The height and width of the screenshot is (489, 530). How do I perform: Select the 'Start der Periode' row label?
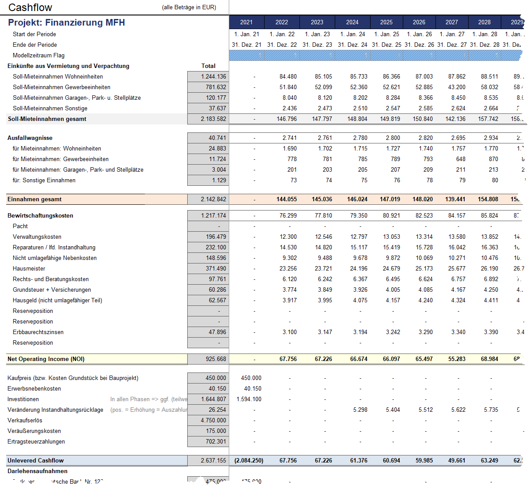[34, 34]
